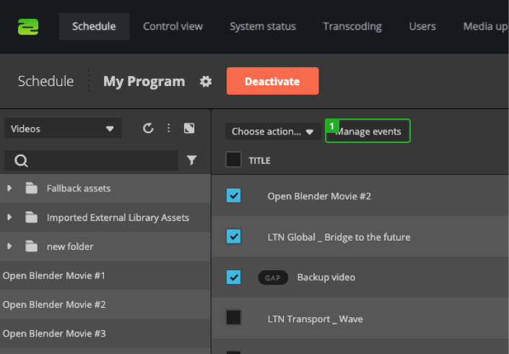
Task: Open the Transcoding tab
Action: pyautogui.click(x=352, y=27)
